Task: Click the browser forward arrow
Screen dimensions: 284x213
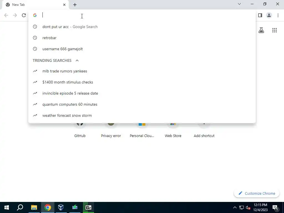Action: 15,16
